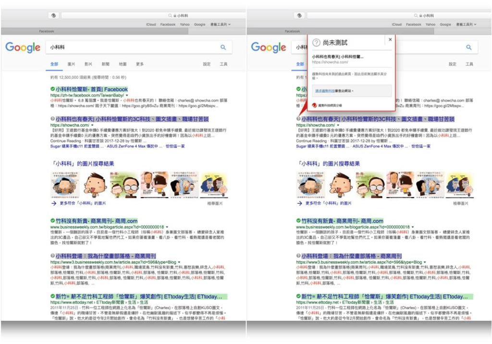Viewport: 492px width, 344px height.
Task: Click Google logo in right window
Action: 269,48
